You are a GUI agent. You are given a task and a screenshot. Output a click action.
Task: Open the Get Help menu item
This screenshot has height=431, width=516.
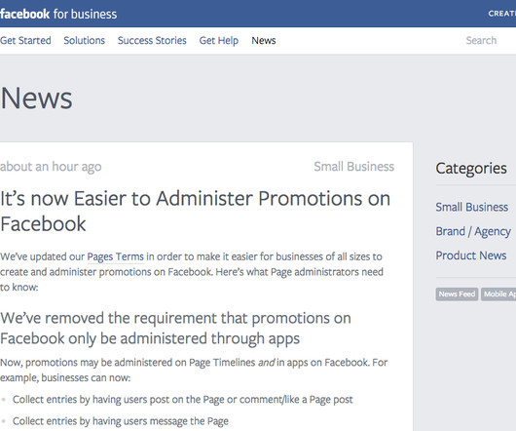pyautogui.click(x=219, y=41)
